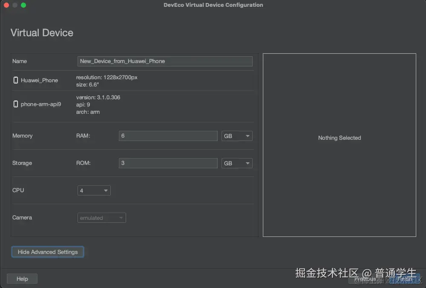This screenshot has height=288, width=426.
Task: Focus the device Name text field
Action: click(165, 61)
